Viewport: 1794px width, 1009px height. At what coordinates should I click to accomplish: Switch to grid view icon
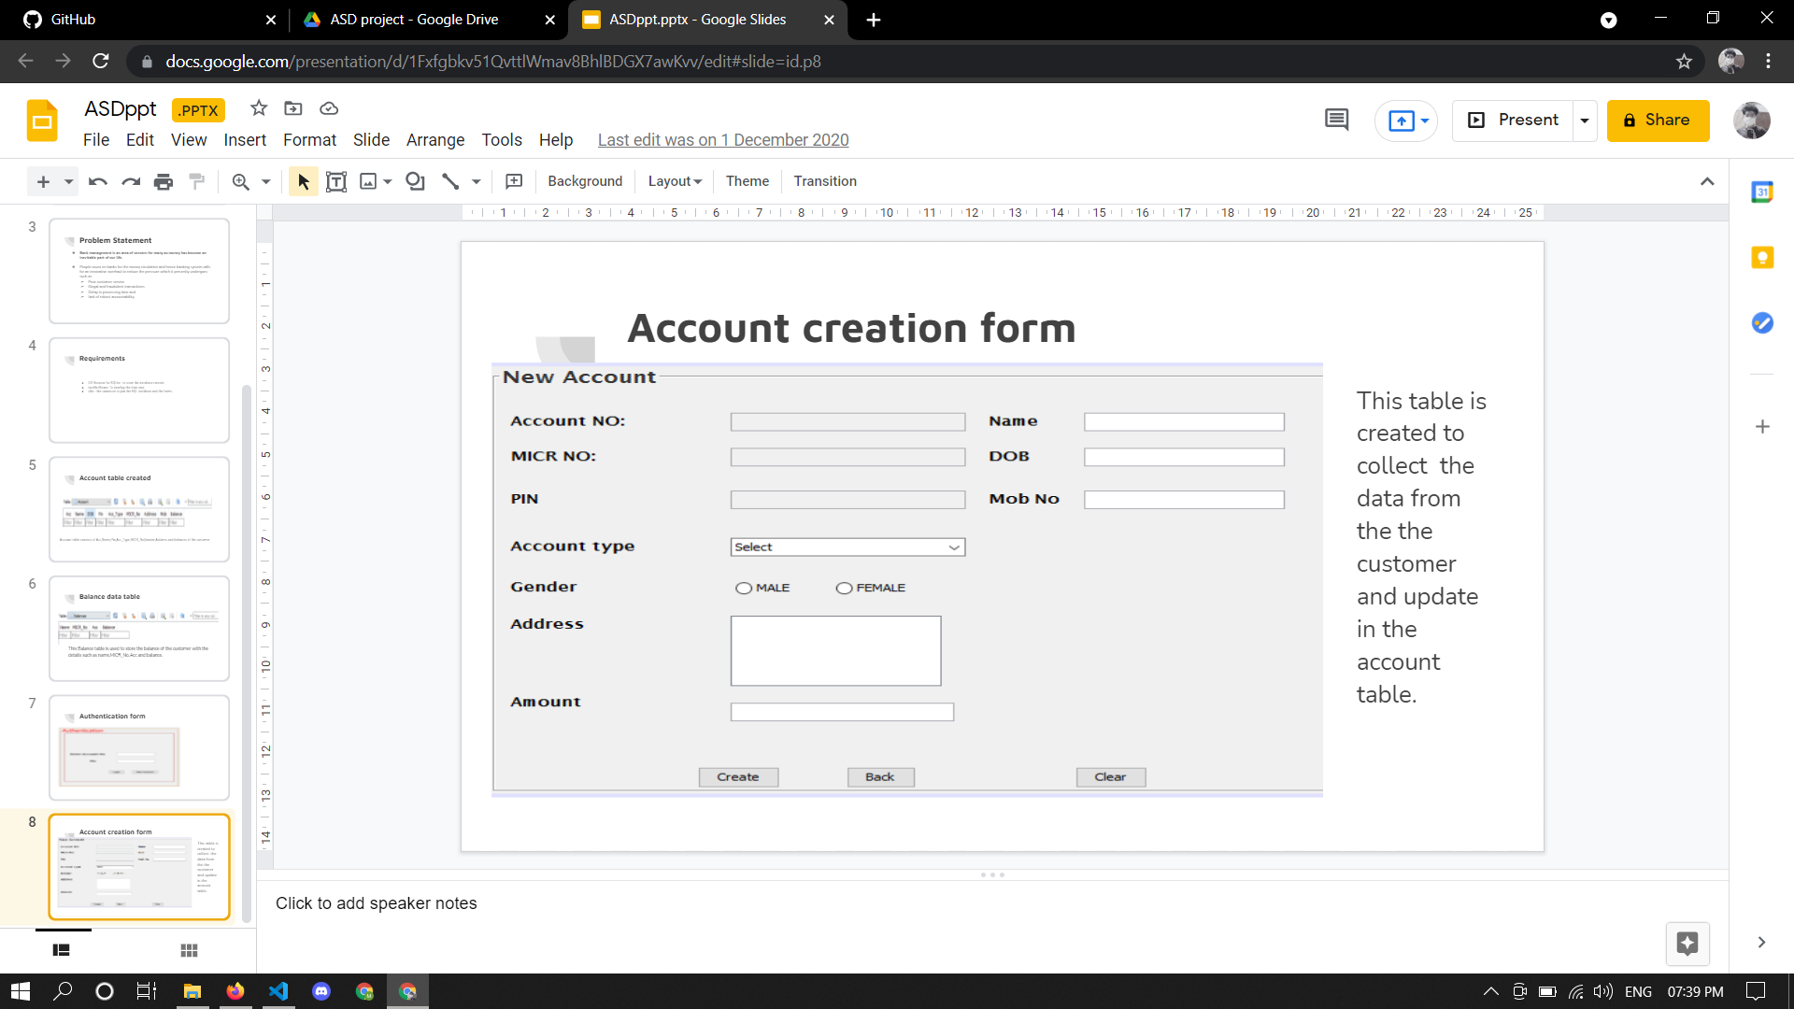coord(189,950)
